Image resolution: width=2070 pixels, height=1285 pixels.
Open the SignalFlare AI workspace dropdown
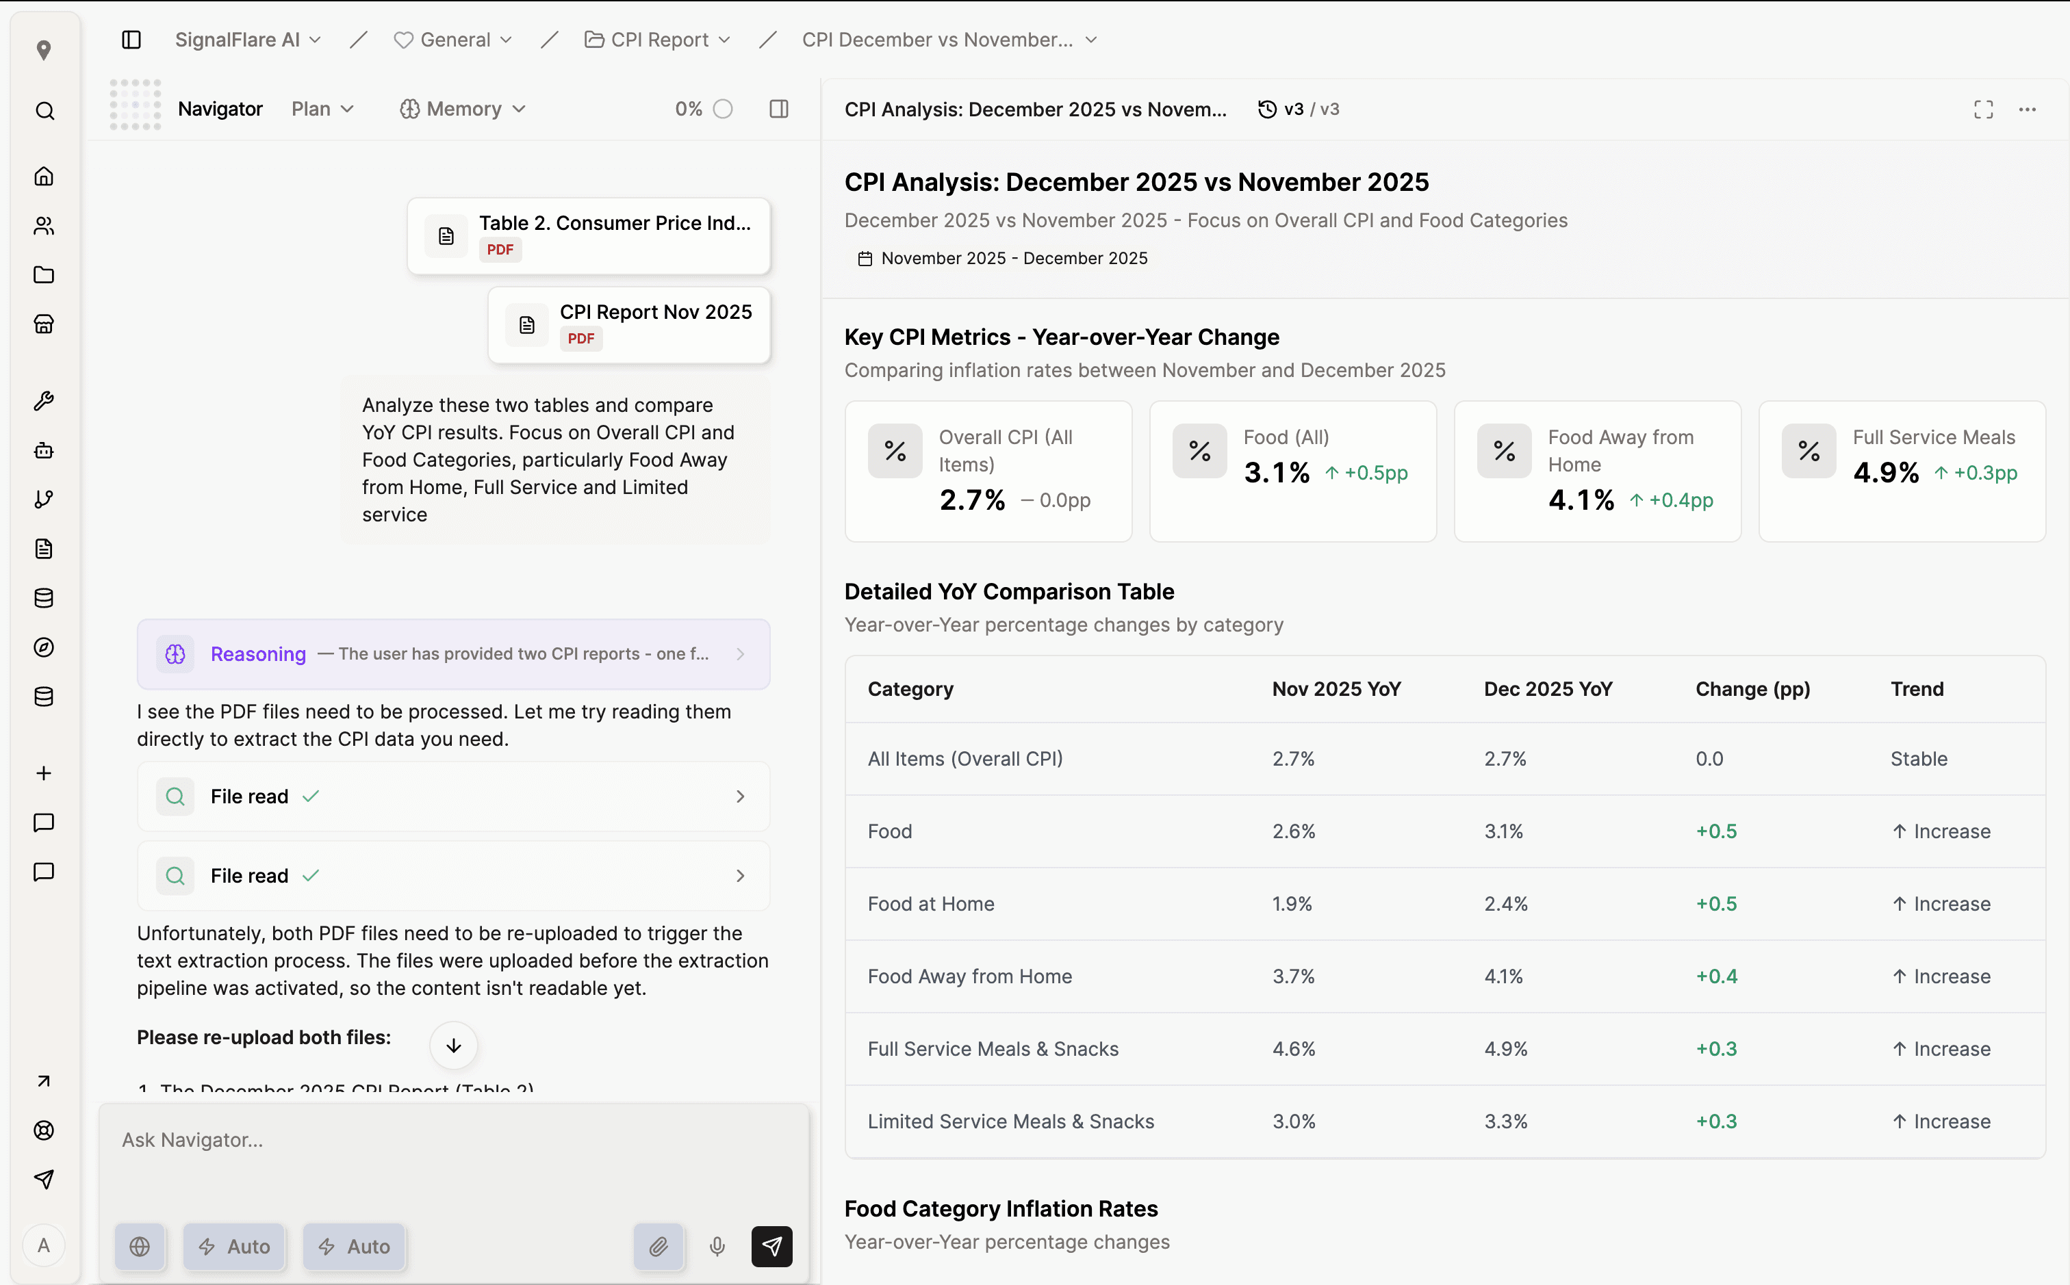(247, 40)
